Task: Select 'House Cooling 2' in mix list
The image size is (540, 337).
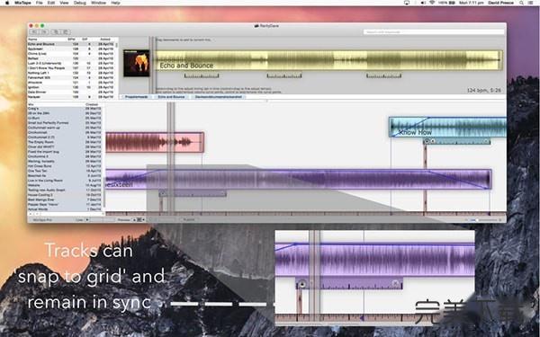Action: click(x=65, y=195)
